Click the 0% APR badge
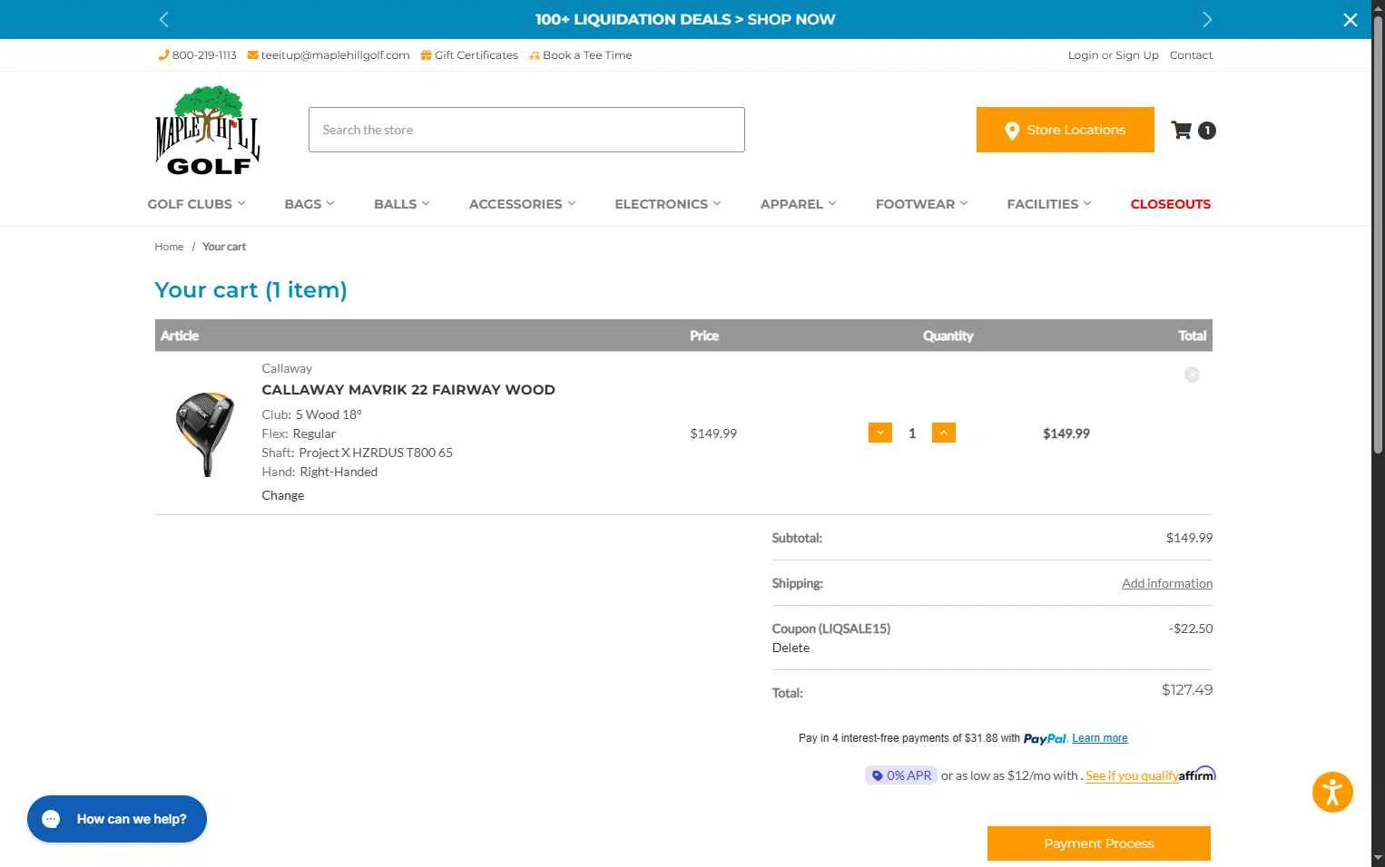Image resolution: width=1385 pixels, height=867 pixels. coord(901,775)
